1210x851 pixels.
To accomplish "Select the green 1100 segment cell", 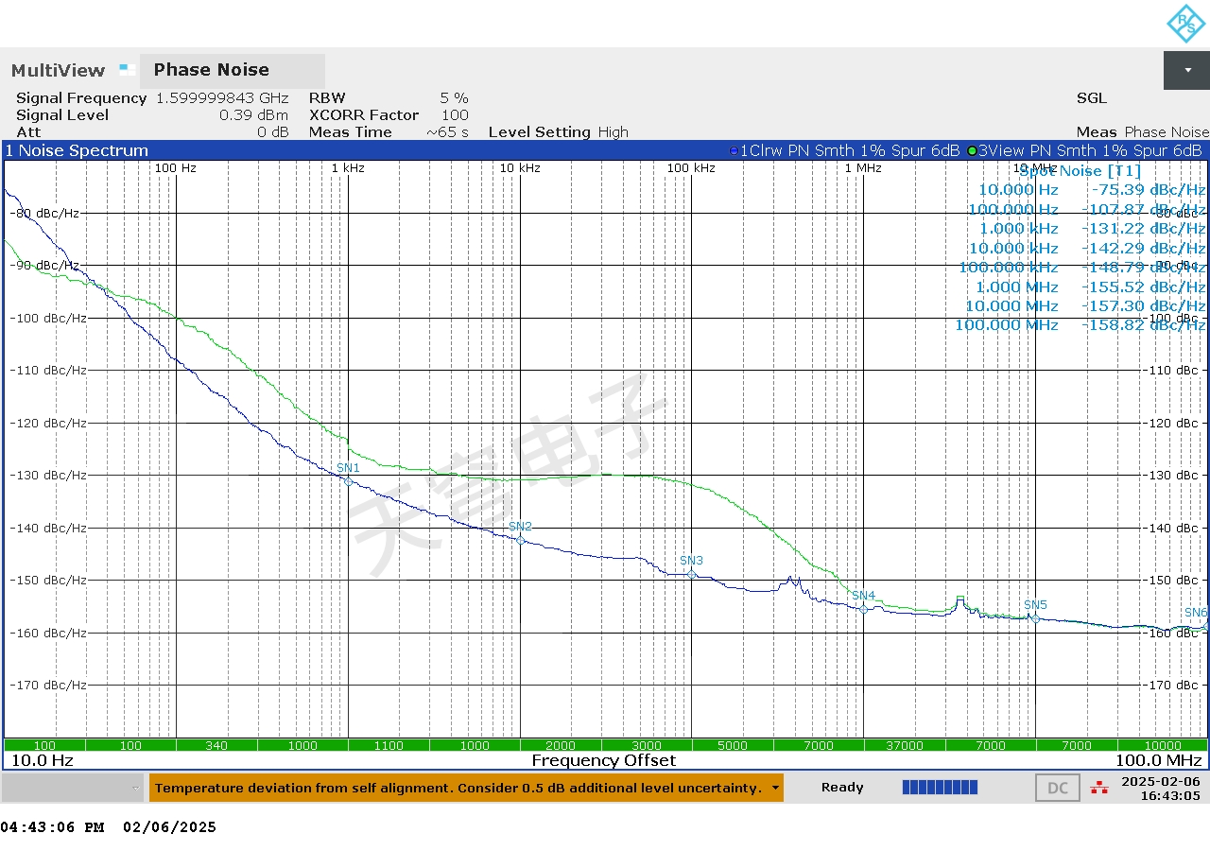I will click(390, 745).
